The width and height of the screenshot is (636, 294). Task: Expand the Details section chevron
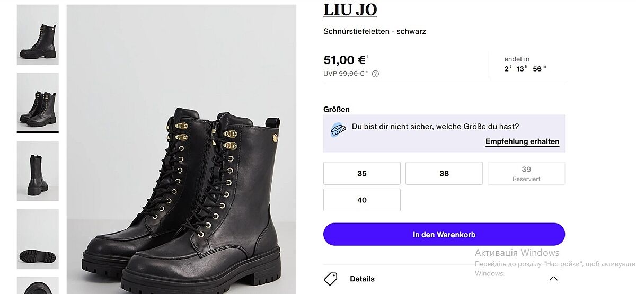click(x=553, y=279)
